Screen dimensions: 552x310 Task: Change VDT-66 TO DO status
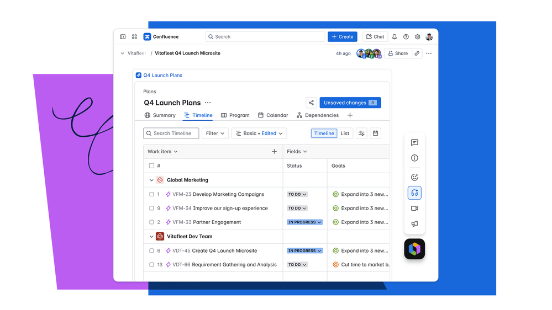297,265
